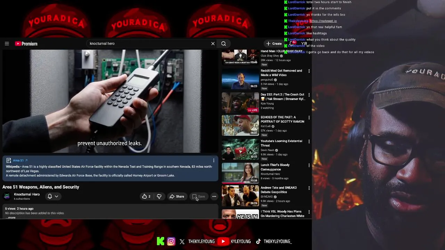Click '6 subscribers' text under channel name

tap(22, 199)
